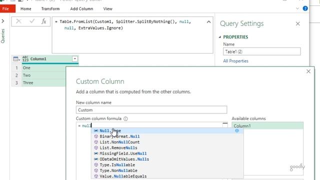Choose Type.NonNullable suggestion

167,170
